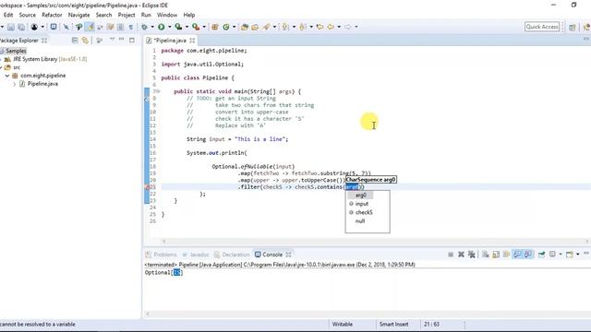The width and height of the screenshot is (591, 332).
Task: Open the External Tools dropdown arrow
Action: pos(204,27)
